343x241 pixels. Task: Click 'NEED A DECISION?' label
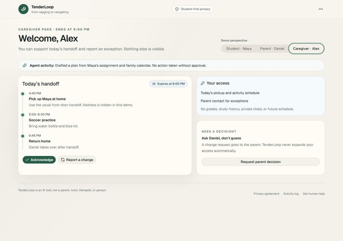coord(219,131)
